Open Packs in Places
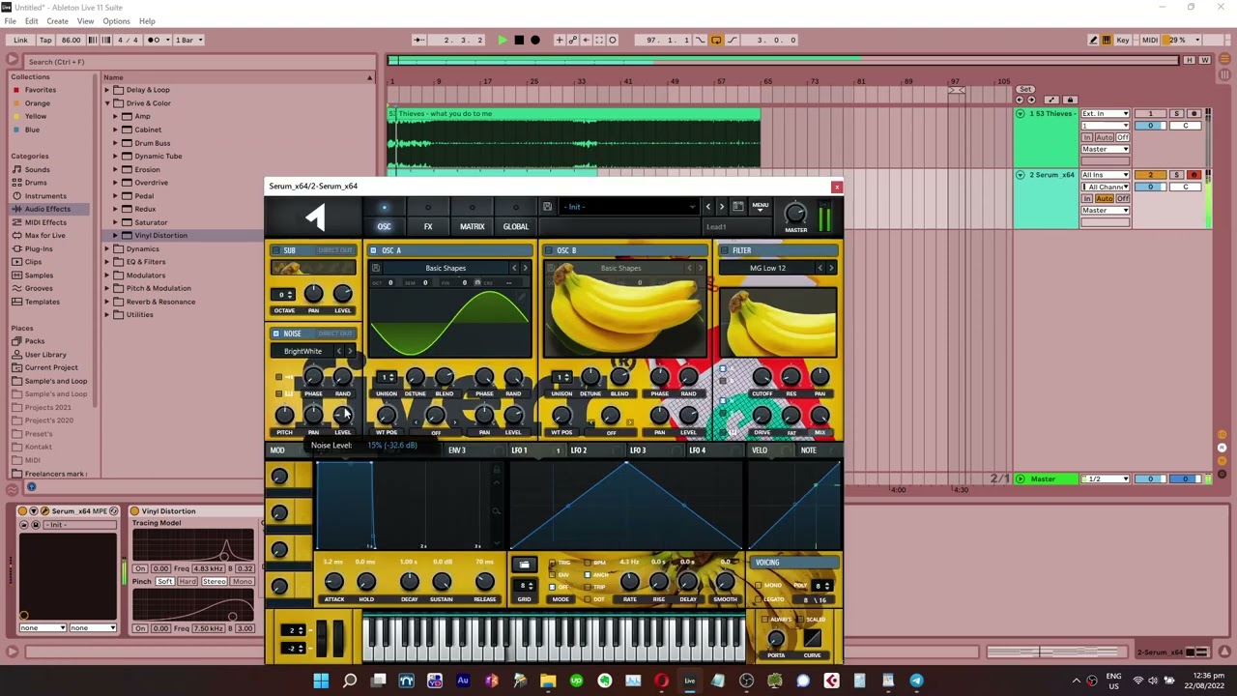This screenshot has height=696, width=1237. coord(35,341)
